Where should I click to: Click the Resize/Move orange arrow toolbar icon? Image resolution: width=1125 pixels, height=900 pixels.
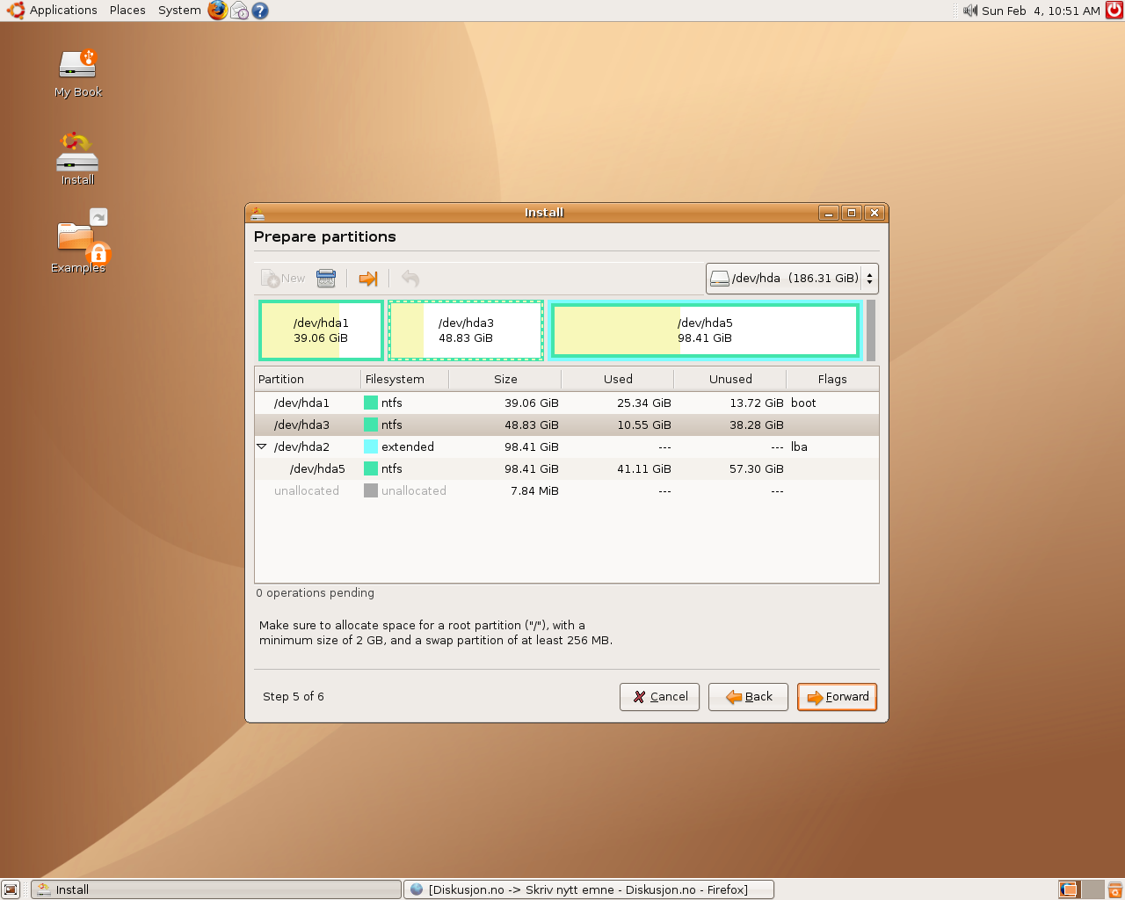coord(368,279)
